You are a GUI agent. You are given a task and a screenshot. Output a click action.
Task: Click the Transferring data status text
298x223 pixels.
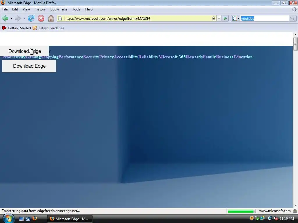pyautogui.click(x=41, y=211)
